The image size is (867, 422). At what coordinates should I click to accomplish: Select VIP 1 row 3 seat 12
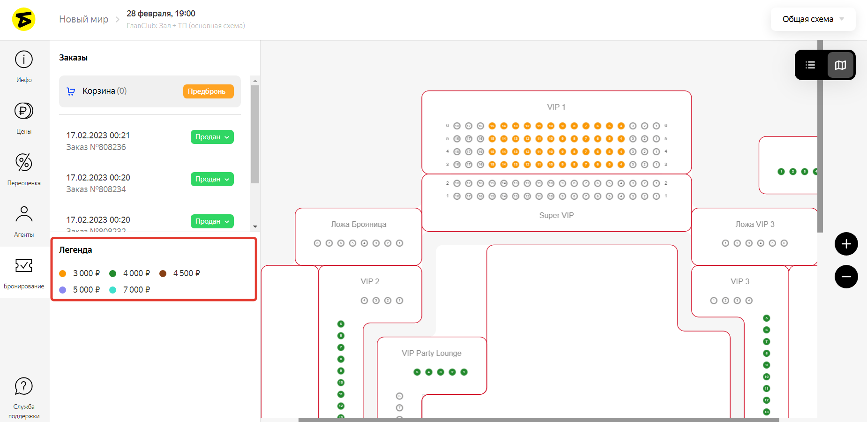pyautogui.click(x=527, y=165)
